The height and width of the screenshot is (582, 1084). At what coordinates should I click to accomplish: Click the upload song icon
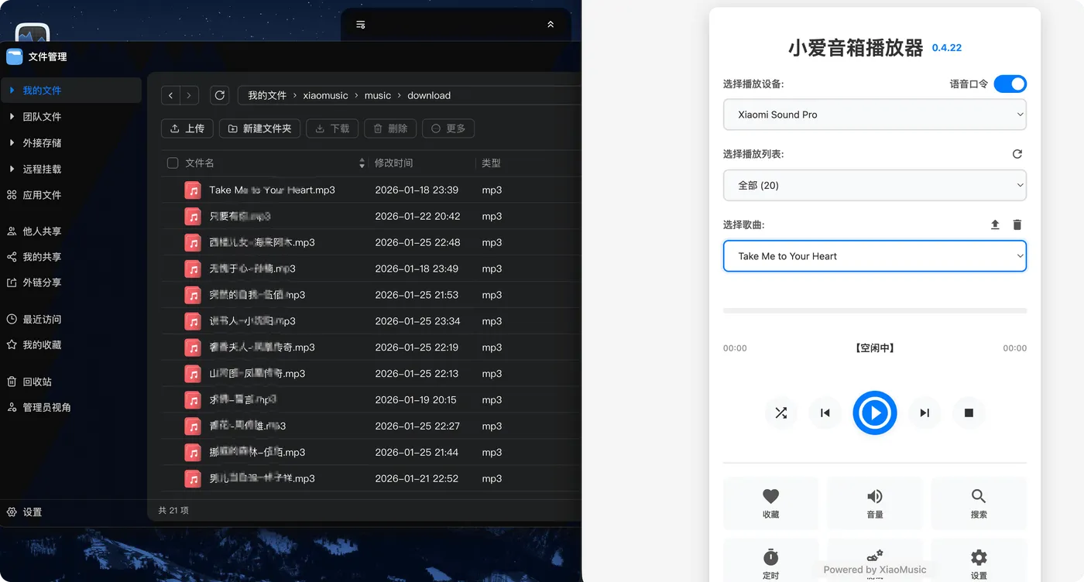point(995,224)
